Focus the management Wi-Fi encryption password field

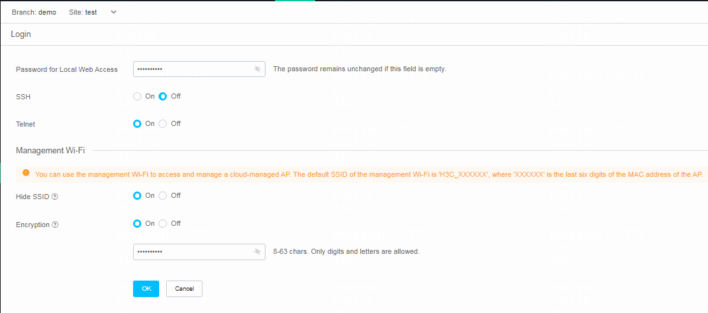pos(199,251)
